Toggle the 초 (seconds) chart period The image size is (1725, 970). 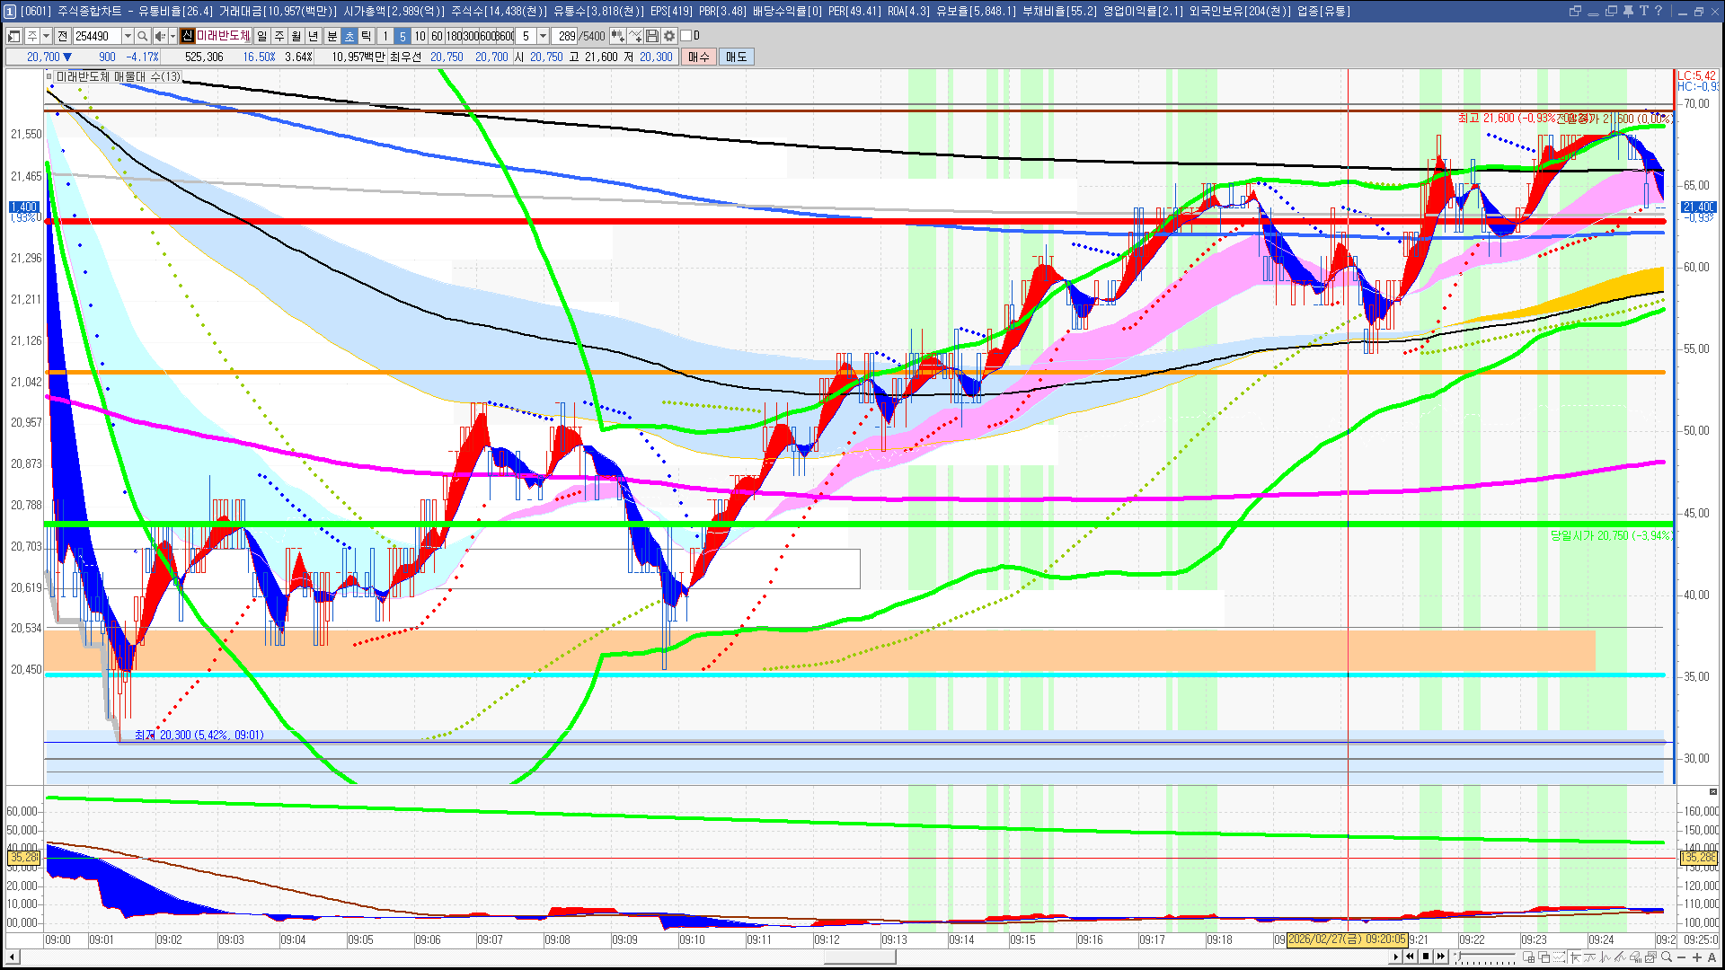[349, 36]
